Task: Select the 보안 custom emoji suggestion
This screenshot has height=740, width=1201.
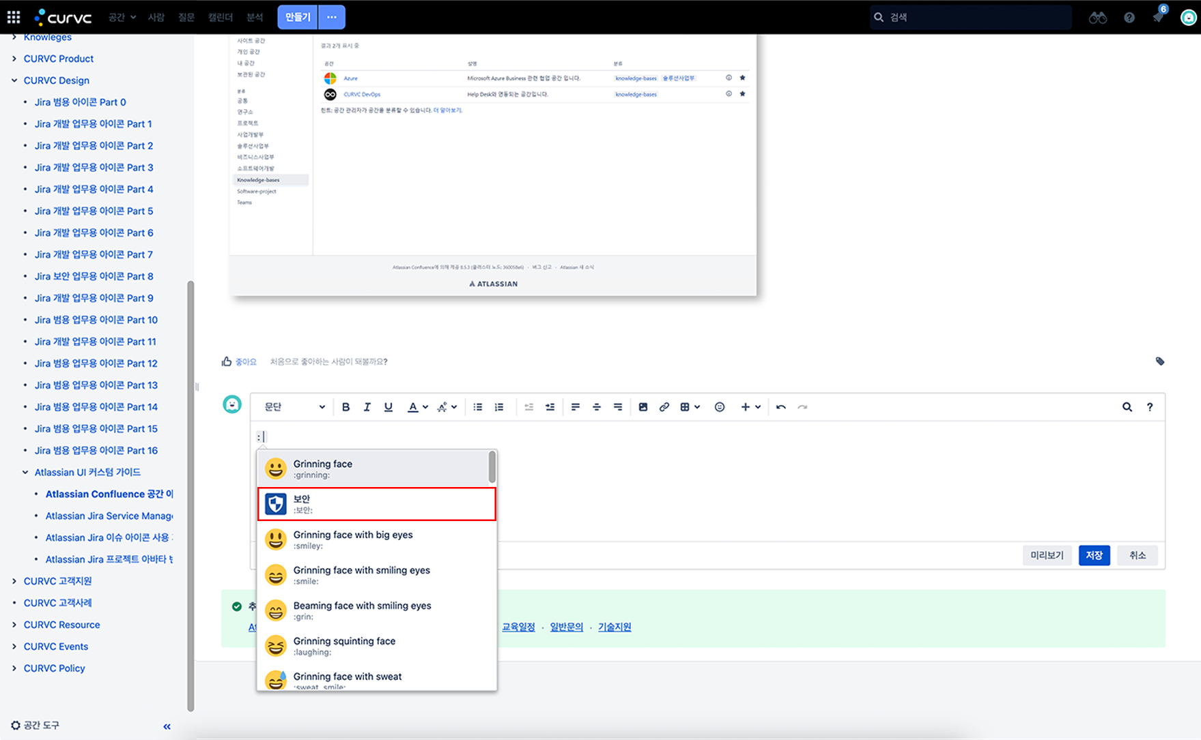Action: click(376, 504)
